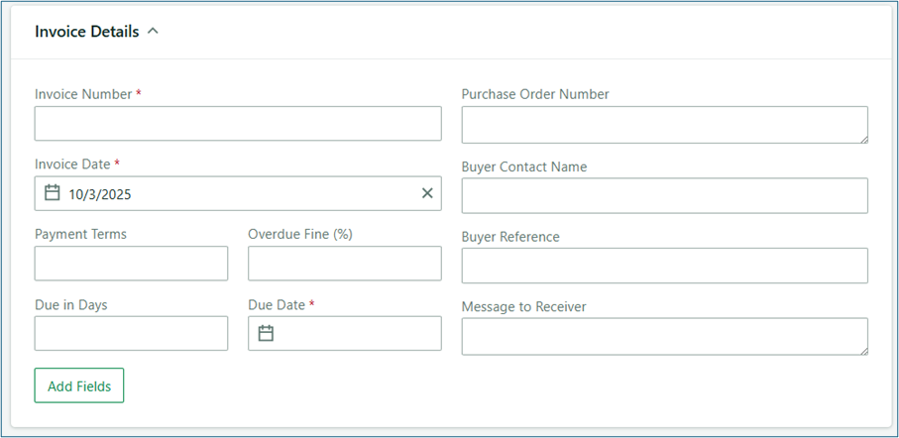
Task: Grab the Message to Receiver resize handle
Action: click(x=862, y=349)
